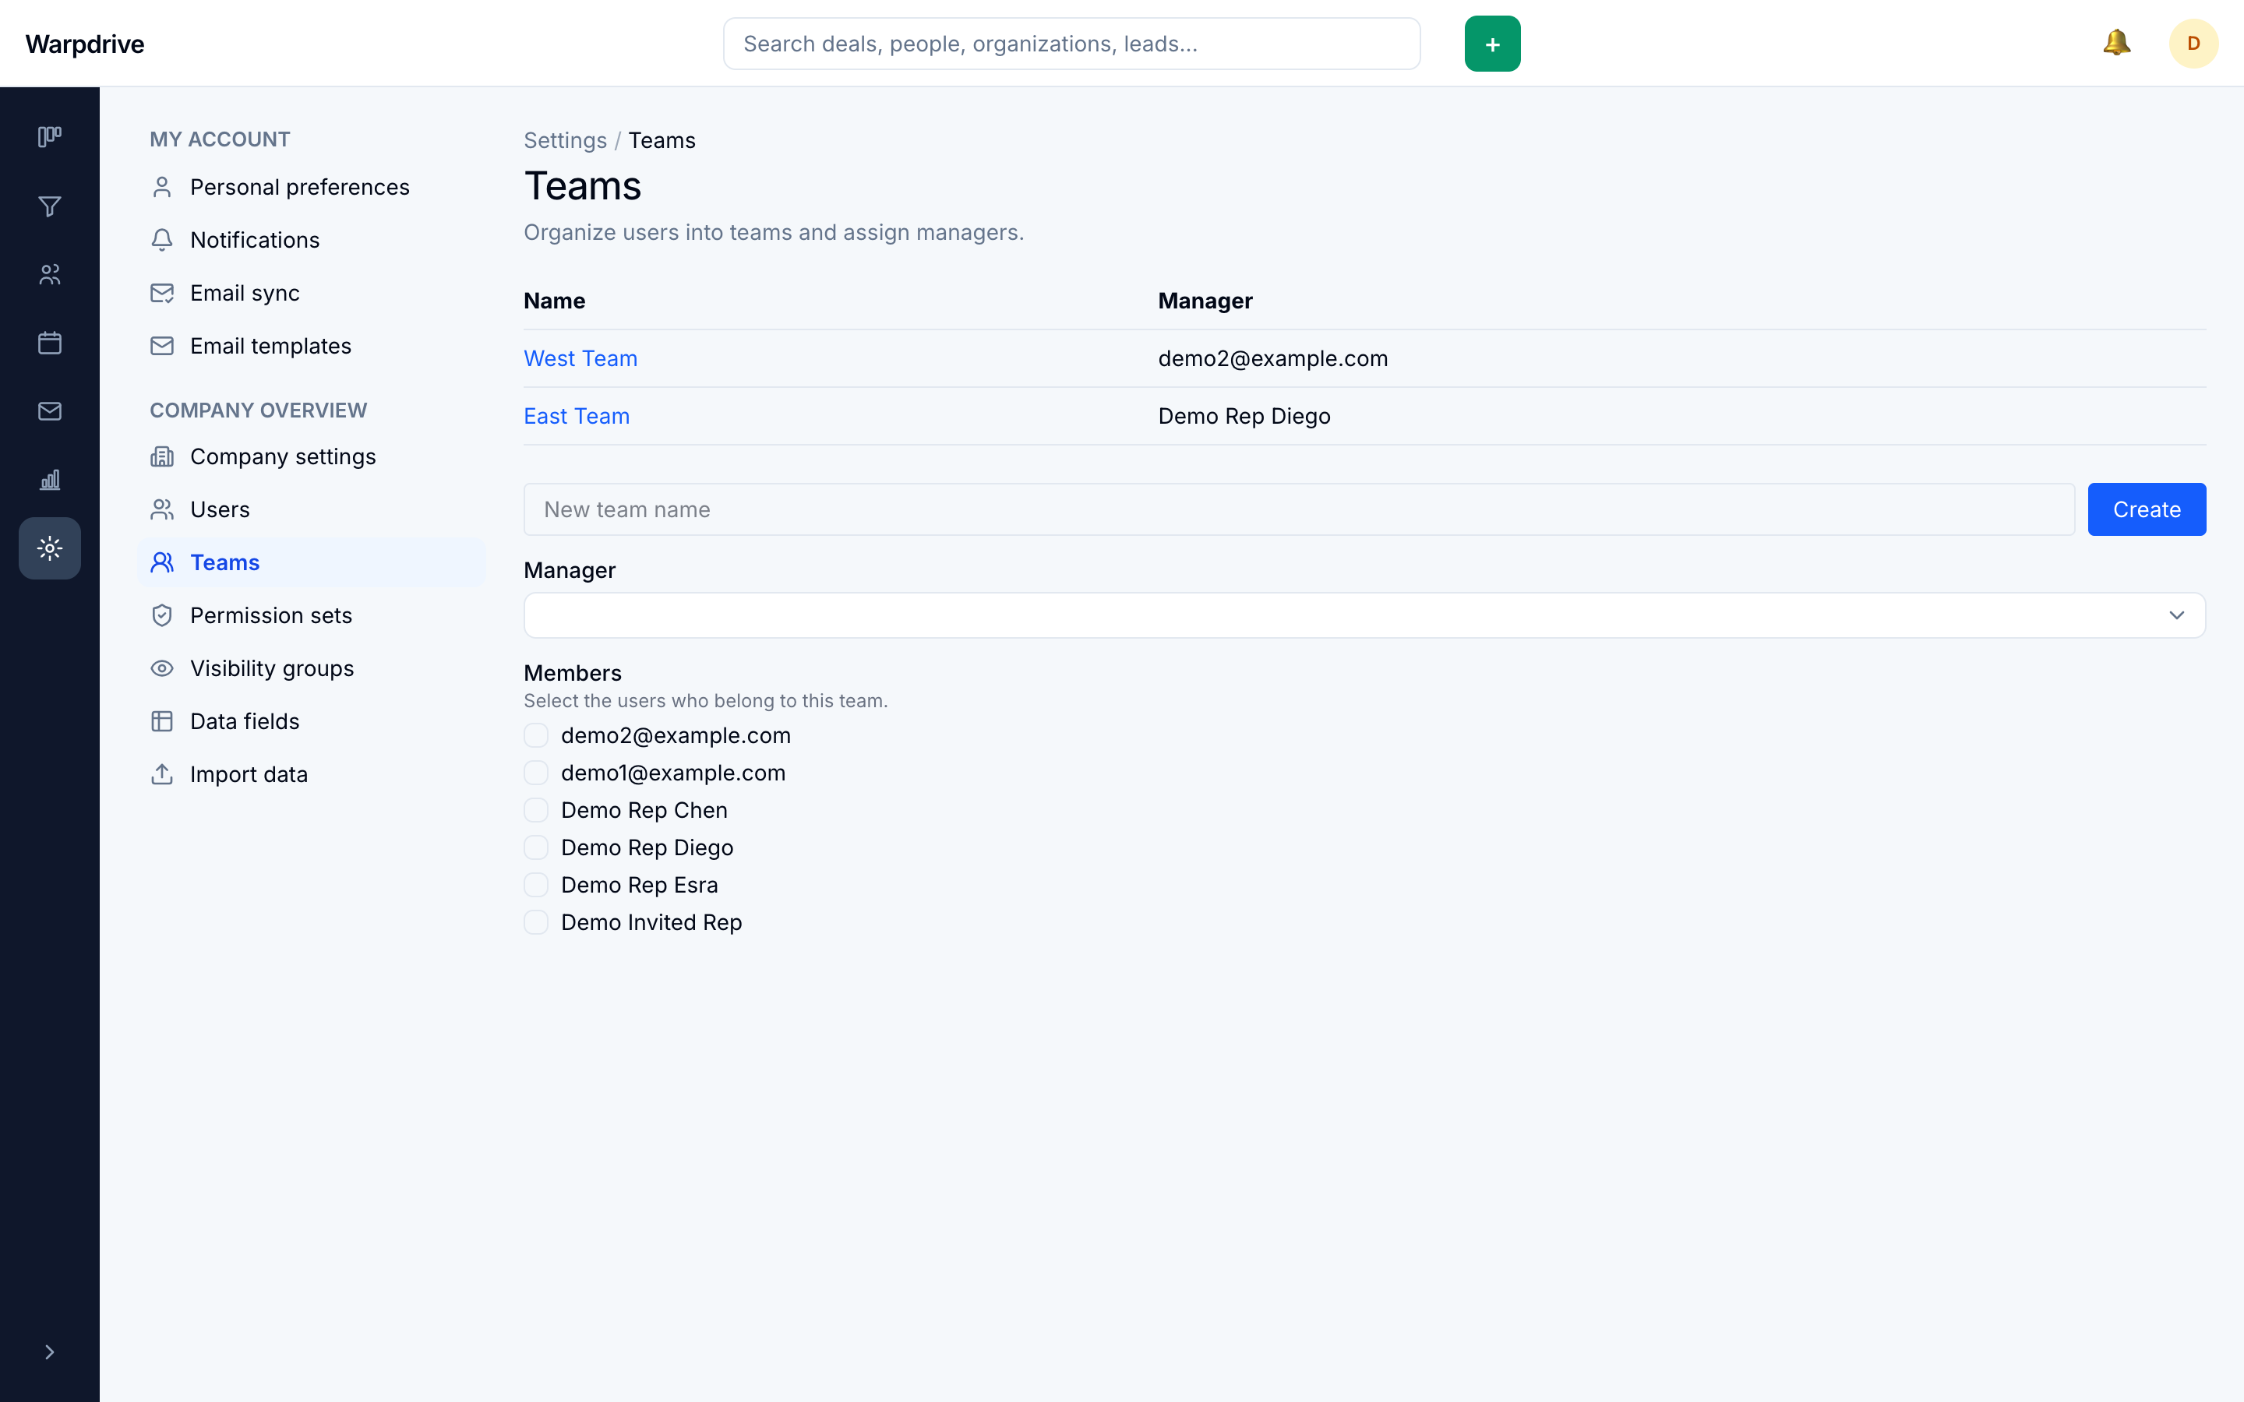2244x1402 pixels.
Task: Check the demo2@example.com member checkbox
Action: point(536,735)
